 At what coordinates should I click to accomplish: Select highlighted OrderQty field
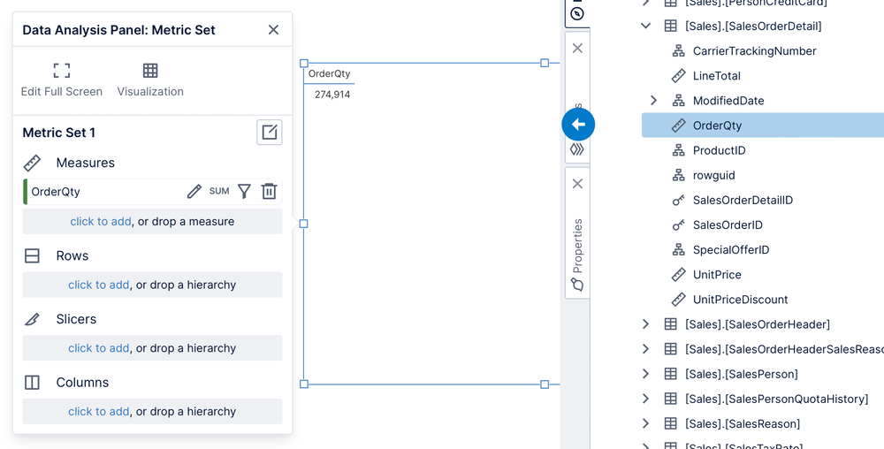763,126
